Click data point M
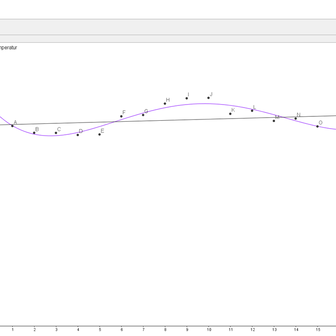This screenshot has width=336, height=336. 274,121
